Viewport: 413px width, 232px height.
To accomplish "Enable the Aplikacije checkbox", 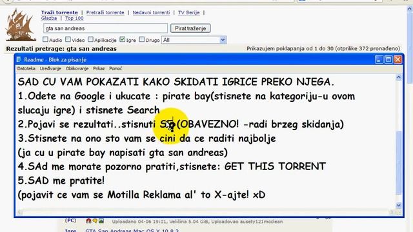I will pyautogui.click(x=90, y=39).
